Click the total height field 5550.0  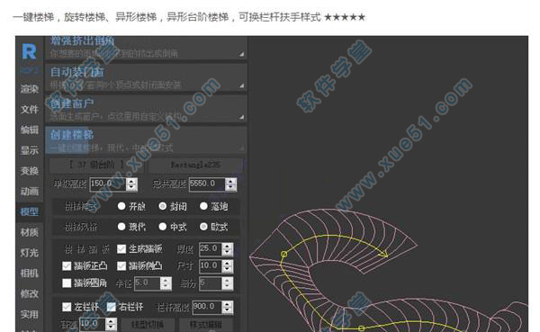pyautogui.click(x=207, y=184)
